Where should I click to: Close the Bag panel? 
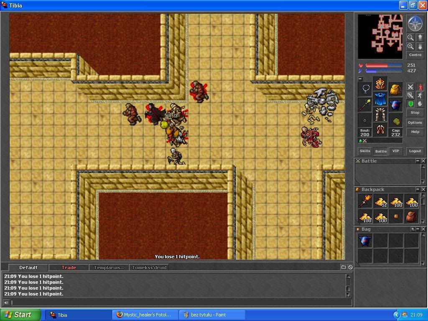(x=423, y=229)
